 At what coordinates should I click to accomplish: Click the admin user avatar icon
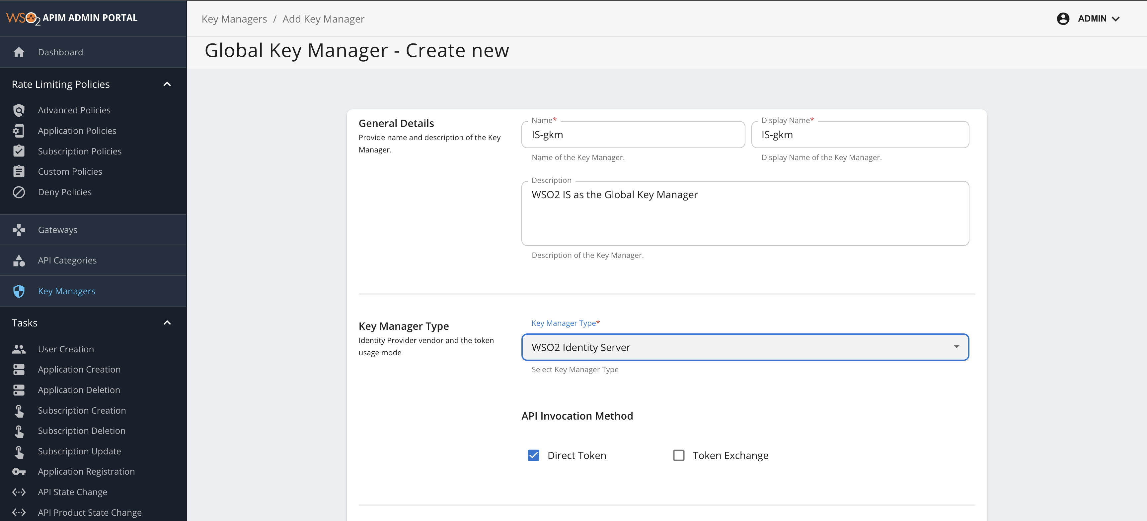point(1063,19)
